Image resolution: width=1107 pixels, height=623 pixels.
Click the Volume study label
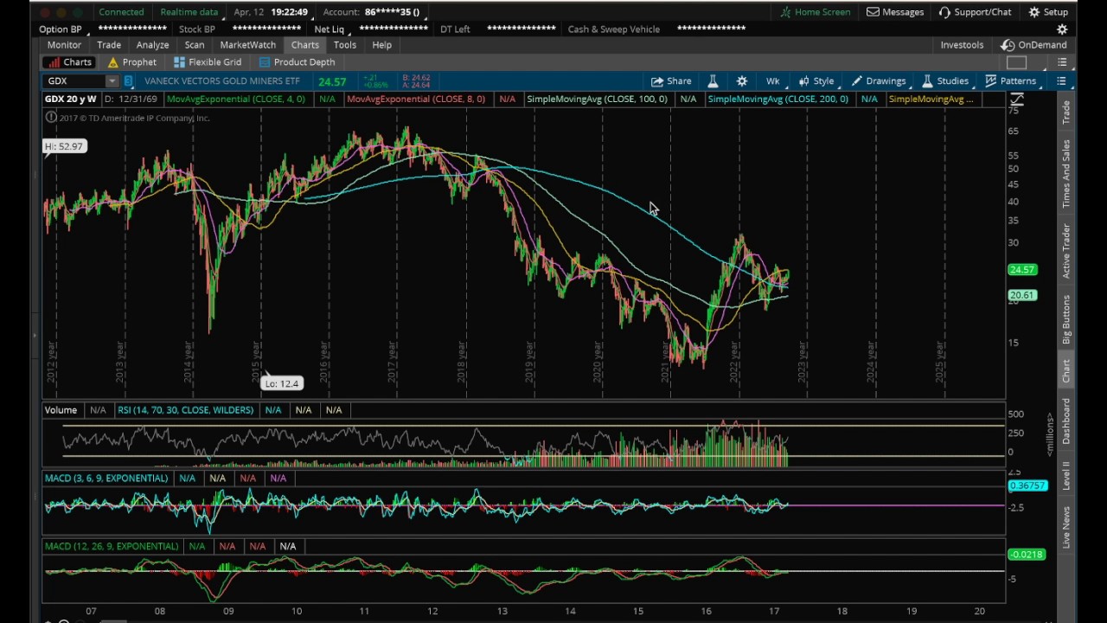pyautogui.click(x=61, y=410)
